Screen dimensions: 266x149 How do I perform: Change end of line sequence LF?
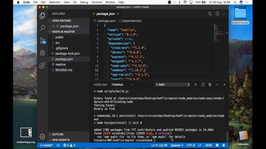pyautogui.click(x=200, y=145)
